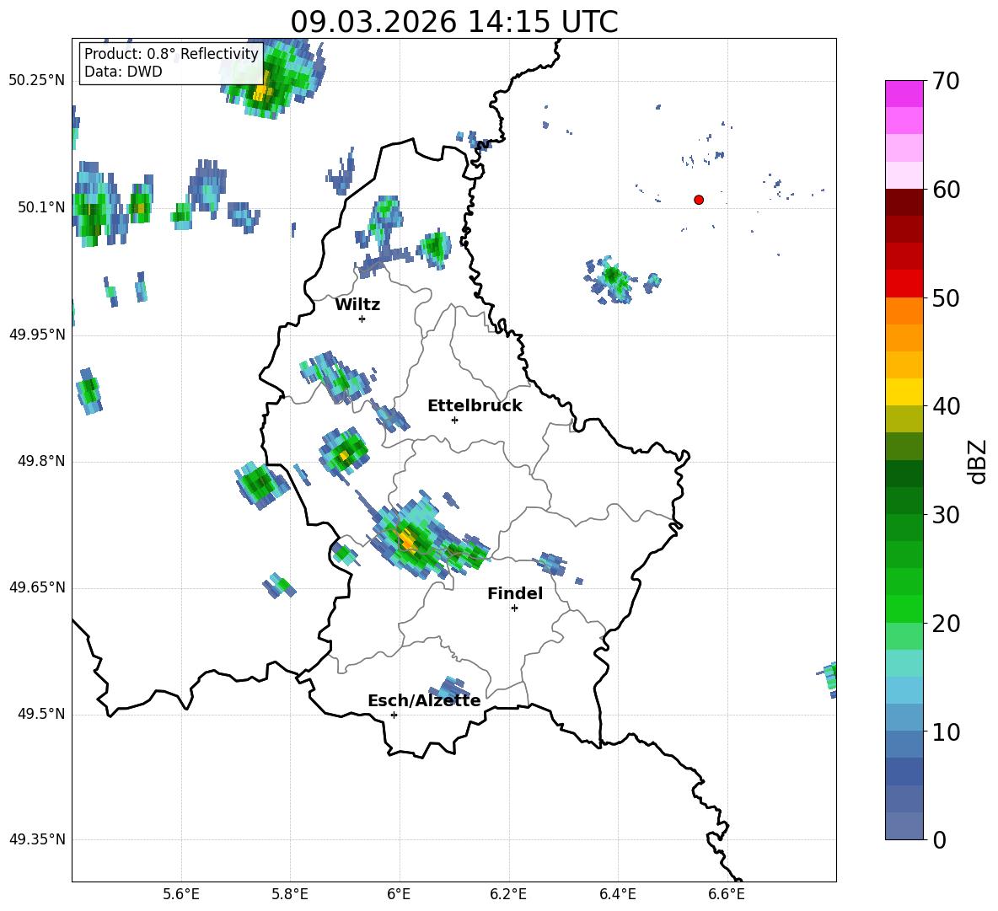Click the 5.6°E longitude label
998x911 pixels.
pyautogui.click(x=181, y=894)
